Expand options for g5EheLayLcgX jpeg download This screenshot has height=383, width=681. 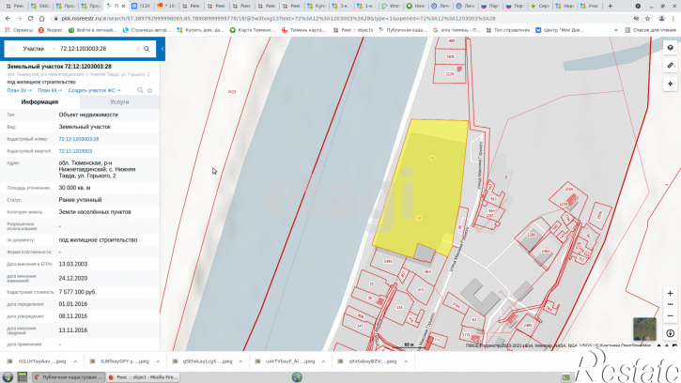(240, 361)
